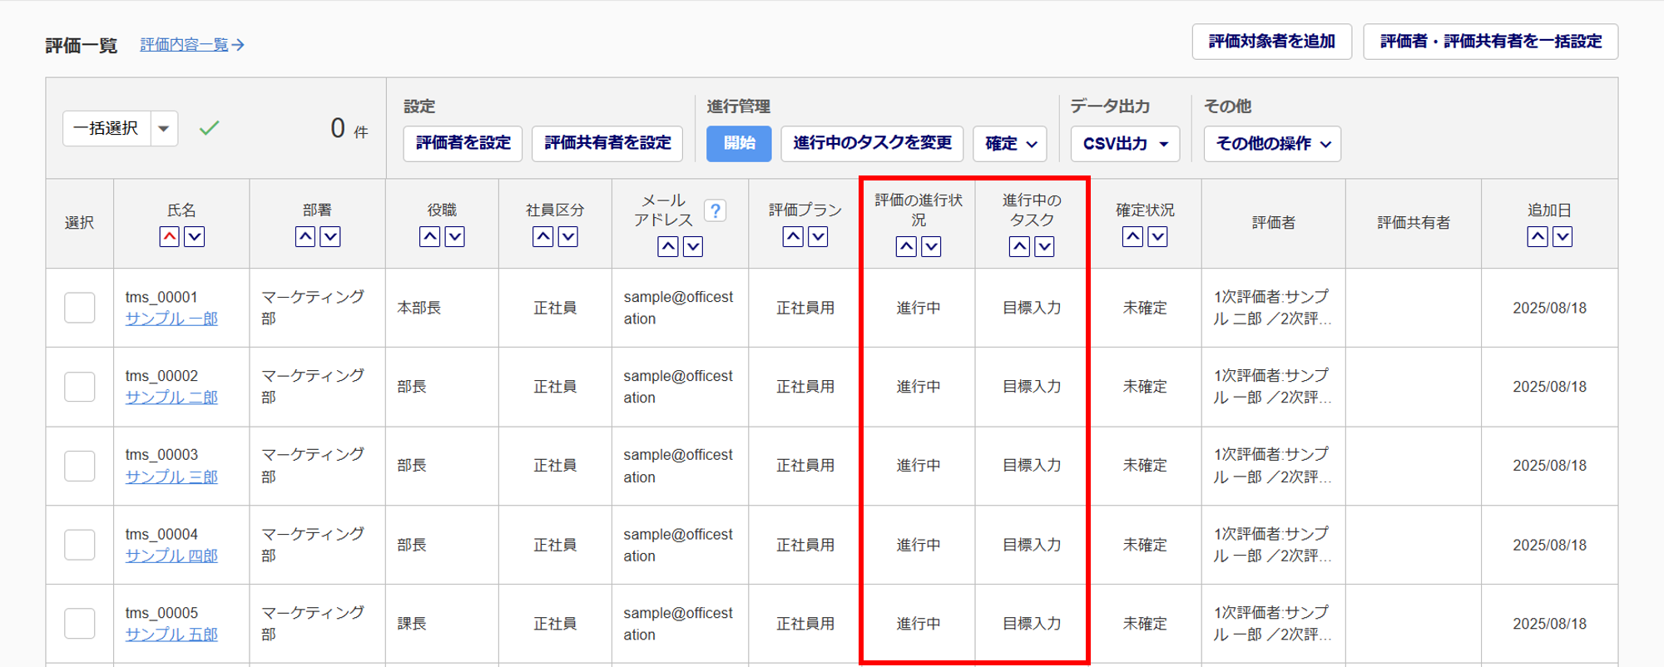Sort 部署 column descending

[x=330, y=237]
